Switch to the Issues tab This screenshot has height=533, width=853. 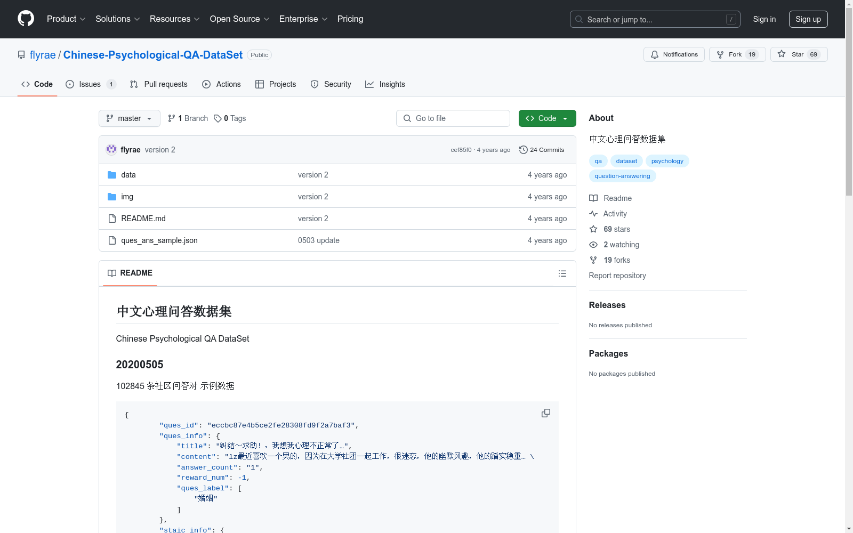(90, 84)
